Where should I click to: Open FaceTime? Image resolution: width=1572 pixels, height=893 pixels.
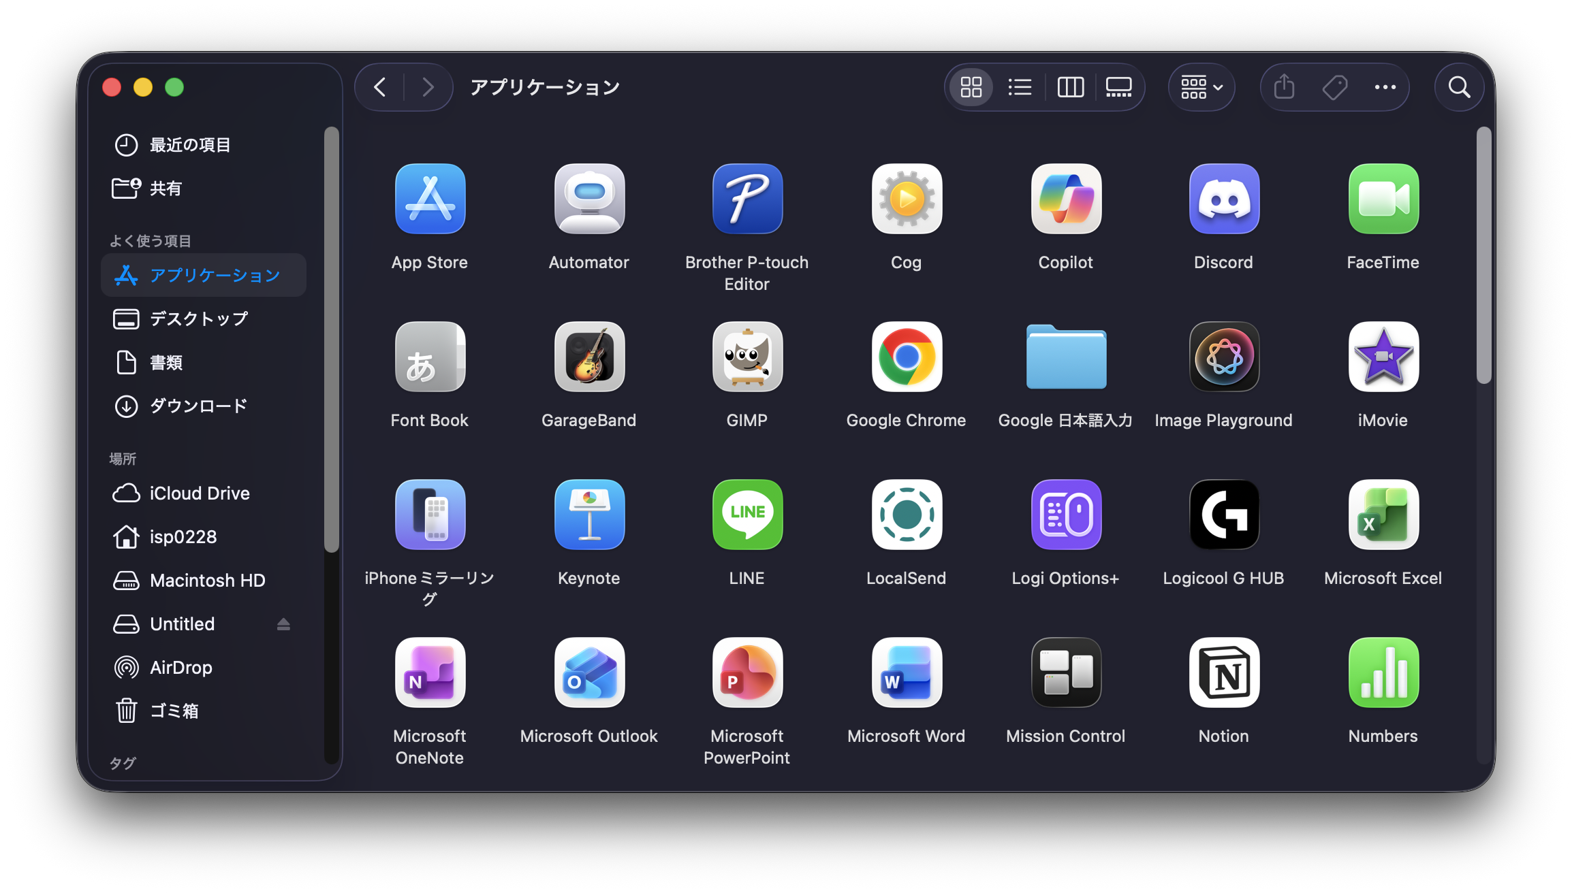coord(1383,199)
